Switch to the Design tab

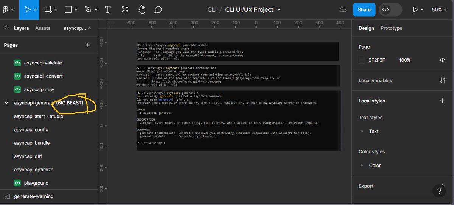[x=366, y=28]
